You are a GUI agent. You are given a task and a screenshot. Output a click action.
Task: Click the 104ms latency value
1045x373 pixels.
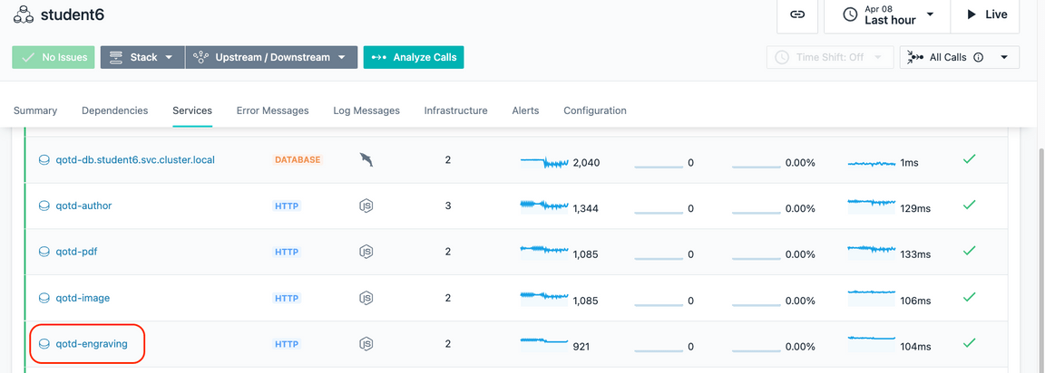tap(915, 347)
